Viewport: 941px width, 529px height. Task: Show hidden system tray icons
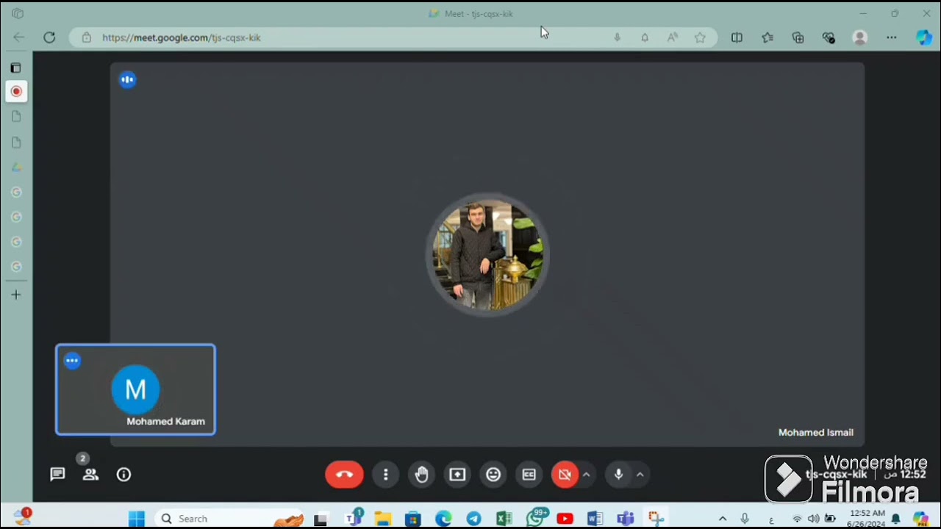(x=722, y=519)
